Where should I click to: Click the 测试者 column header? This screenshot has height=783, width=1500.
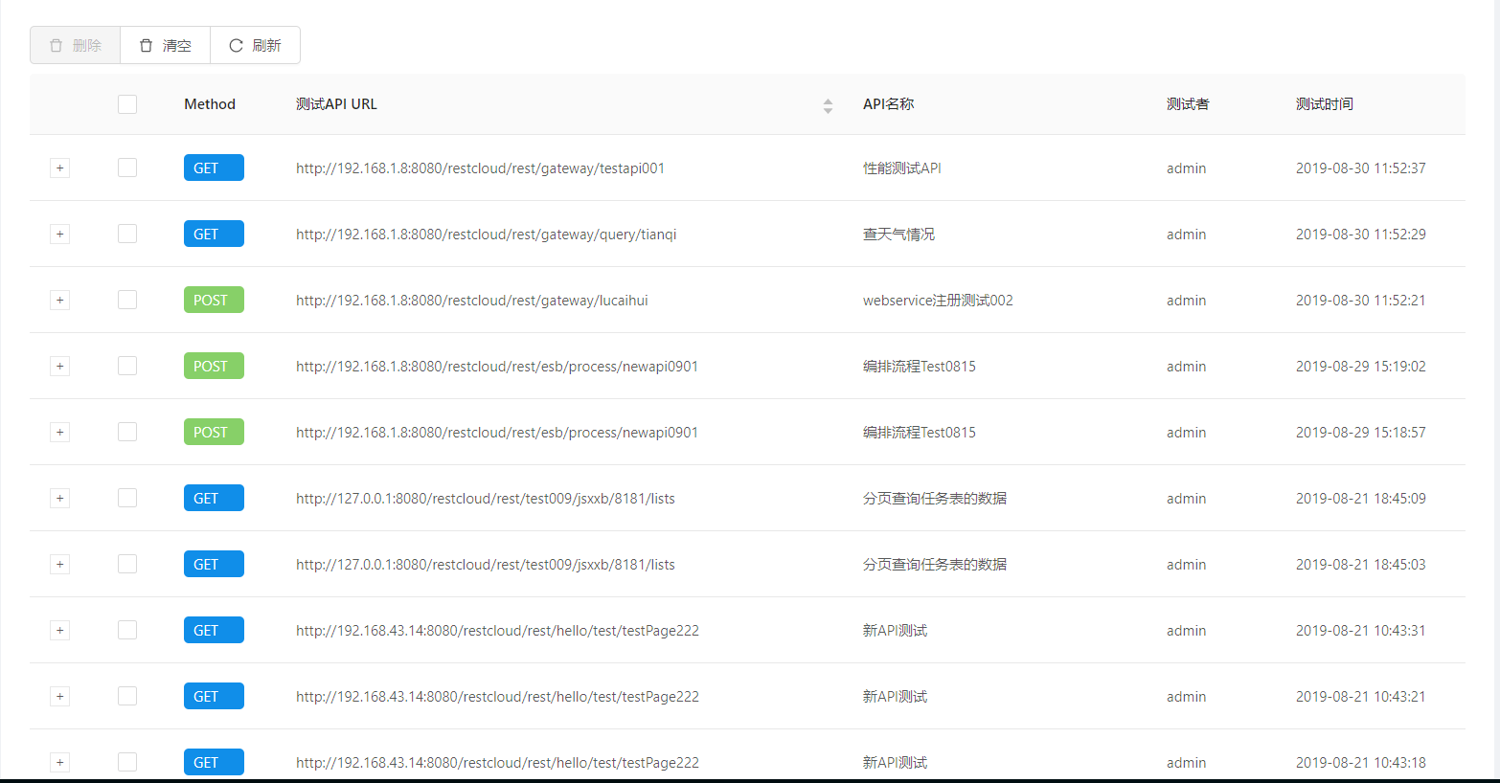[x=1188, y=104]
